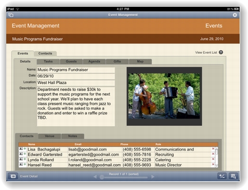Open the Map tab
Screen dimensions: 248x190
140,62
